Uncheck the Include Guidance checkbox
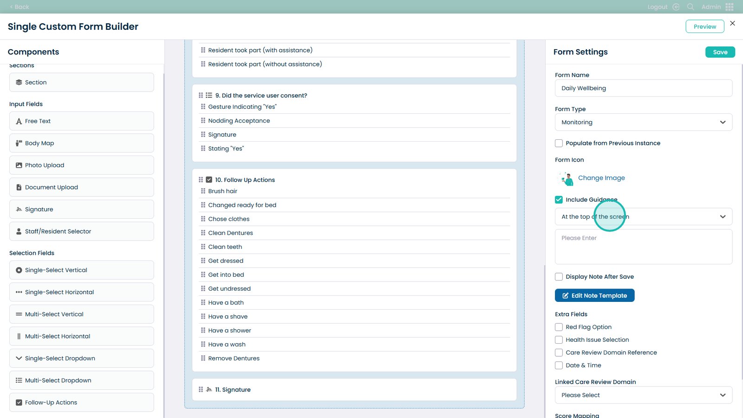Viewport: 743px width, 418px height. coord(559,200)
